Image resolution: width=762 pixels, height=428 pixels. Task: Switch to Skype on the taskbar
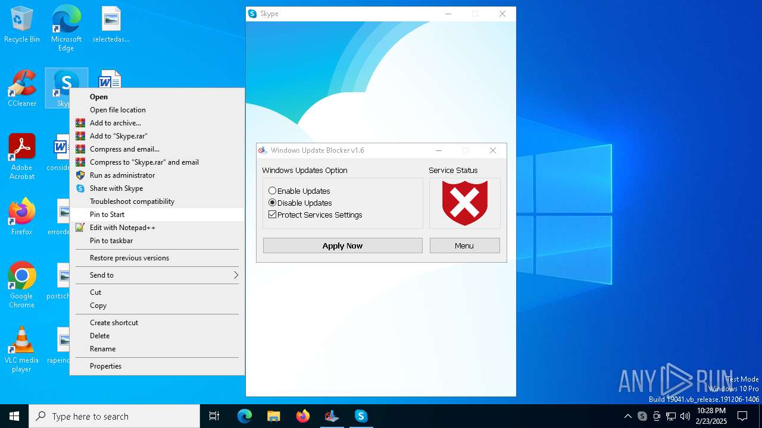[x=361, y=416]
